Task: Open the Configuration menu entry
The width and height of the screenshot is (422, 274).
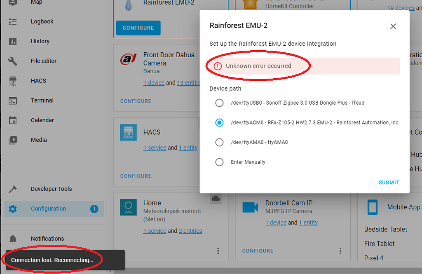Action: coord(12,209)
